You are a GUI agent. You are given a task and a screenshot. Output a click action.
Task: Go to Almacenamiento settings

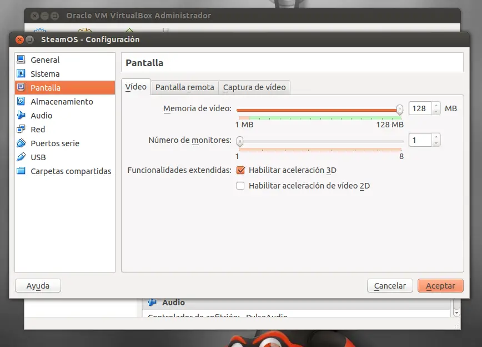tap(65, 101)
